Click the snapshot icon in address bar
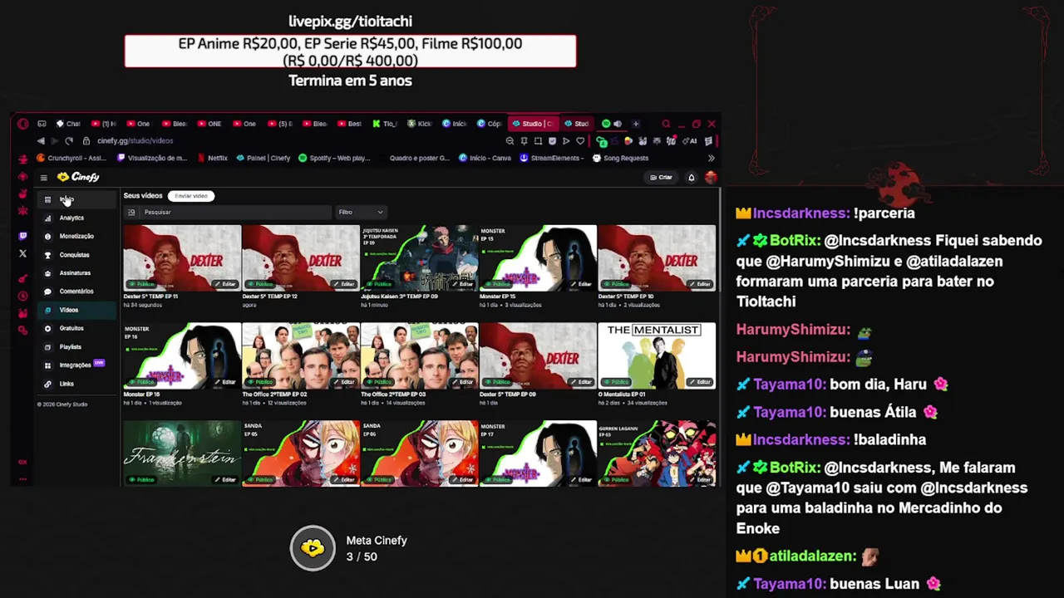This screenshot has width=1064, height=598. [x=538, y=141]
